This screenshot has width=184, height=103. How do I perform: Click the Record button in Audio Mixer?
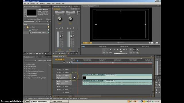click(68, 54)
